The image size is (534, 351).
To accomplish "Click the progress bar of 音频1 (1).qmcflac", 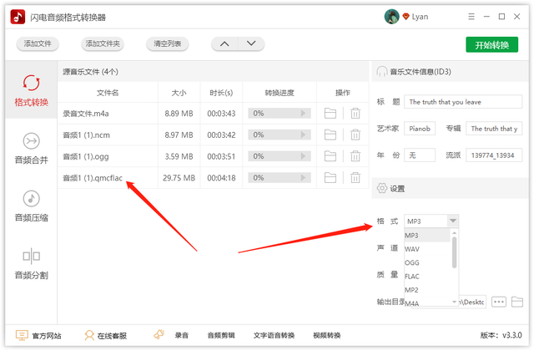I will click(x=280, y=178).
